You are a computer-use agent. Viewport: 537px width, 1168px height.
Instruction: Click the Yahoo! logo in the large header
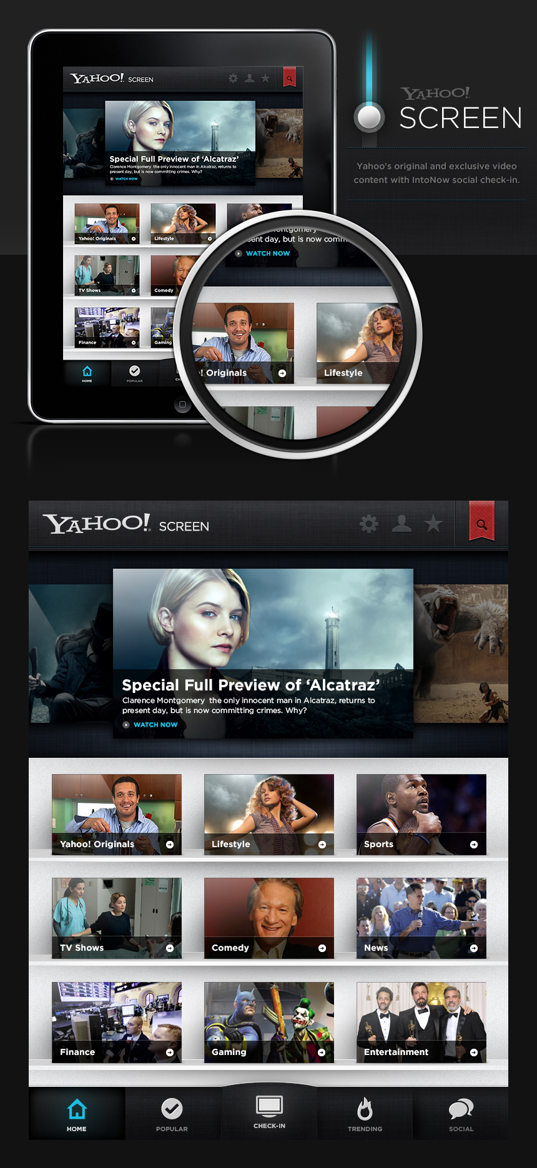click(97, 523)
